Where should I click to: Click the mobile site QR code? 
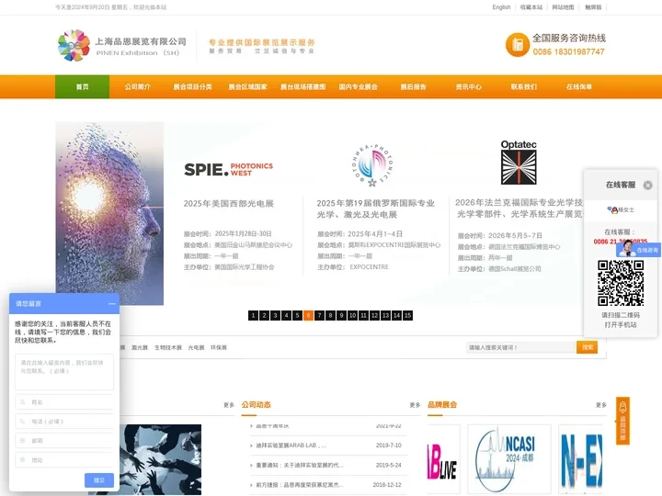(x=621, y=283)
